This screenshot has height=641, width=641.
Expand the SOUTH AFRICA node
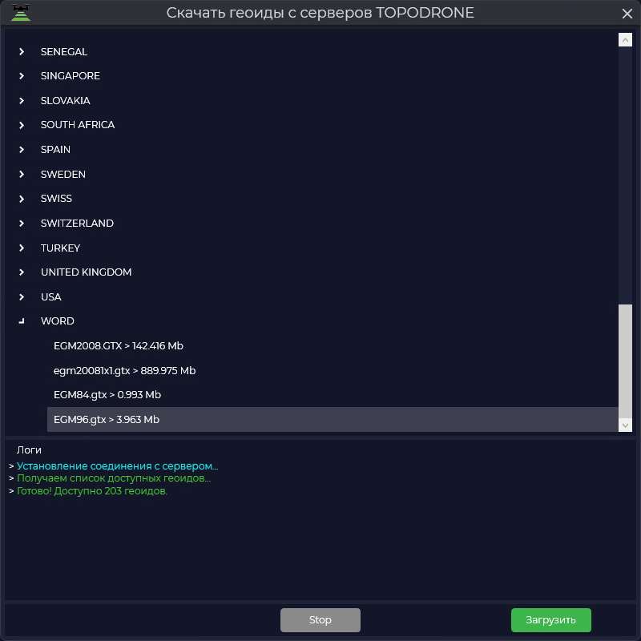pyautogui.click(x=22, y=125)
